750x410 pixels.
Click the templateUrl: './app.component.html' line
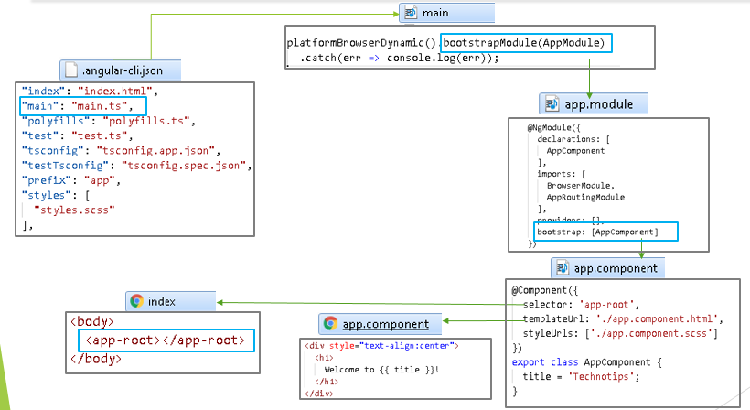(622, 318)
